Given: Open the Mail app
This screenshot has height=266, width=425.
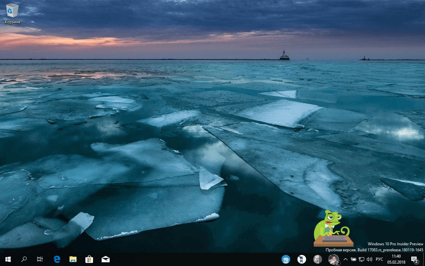Looking at the screenshot, I should click(105, 259).
